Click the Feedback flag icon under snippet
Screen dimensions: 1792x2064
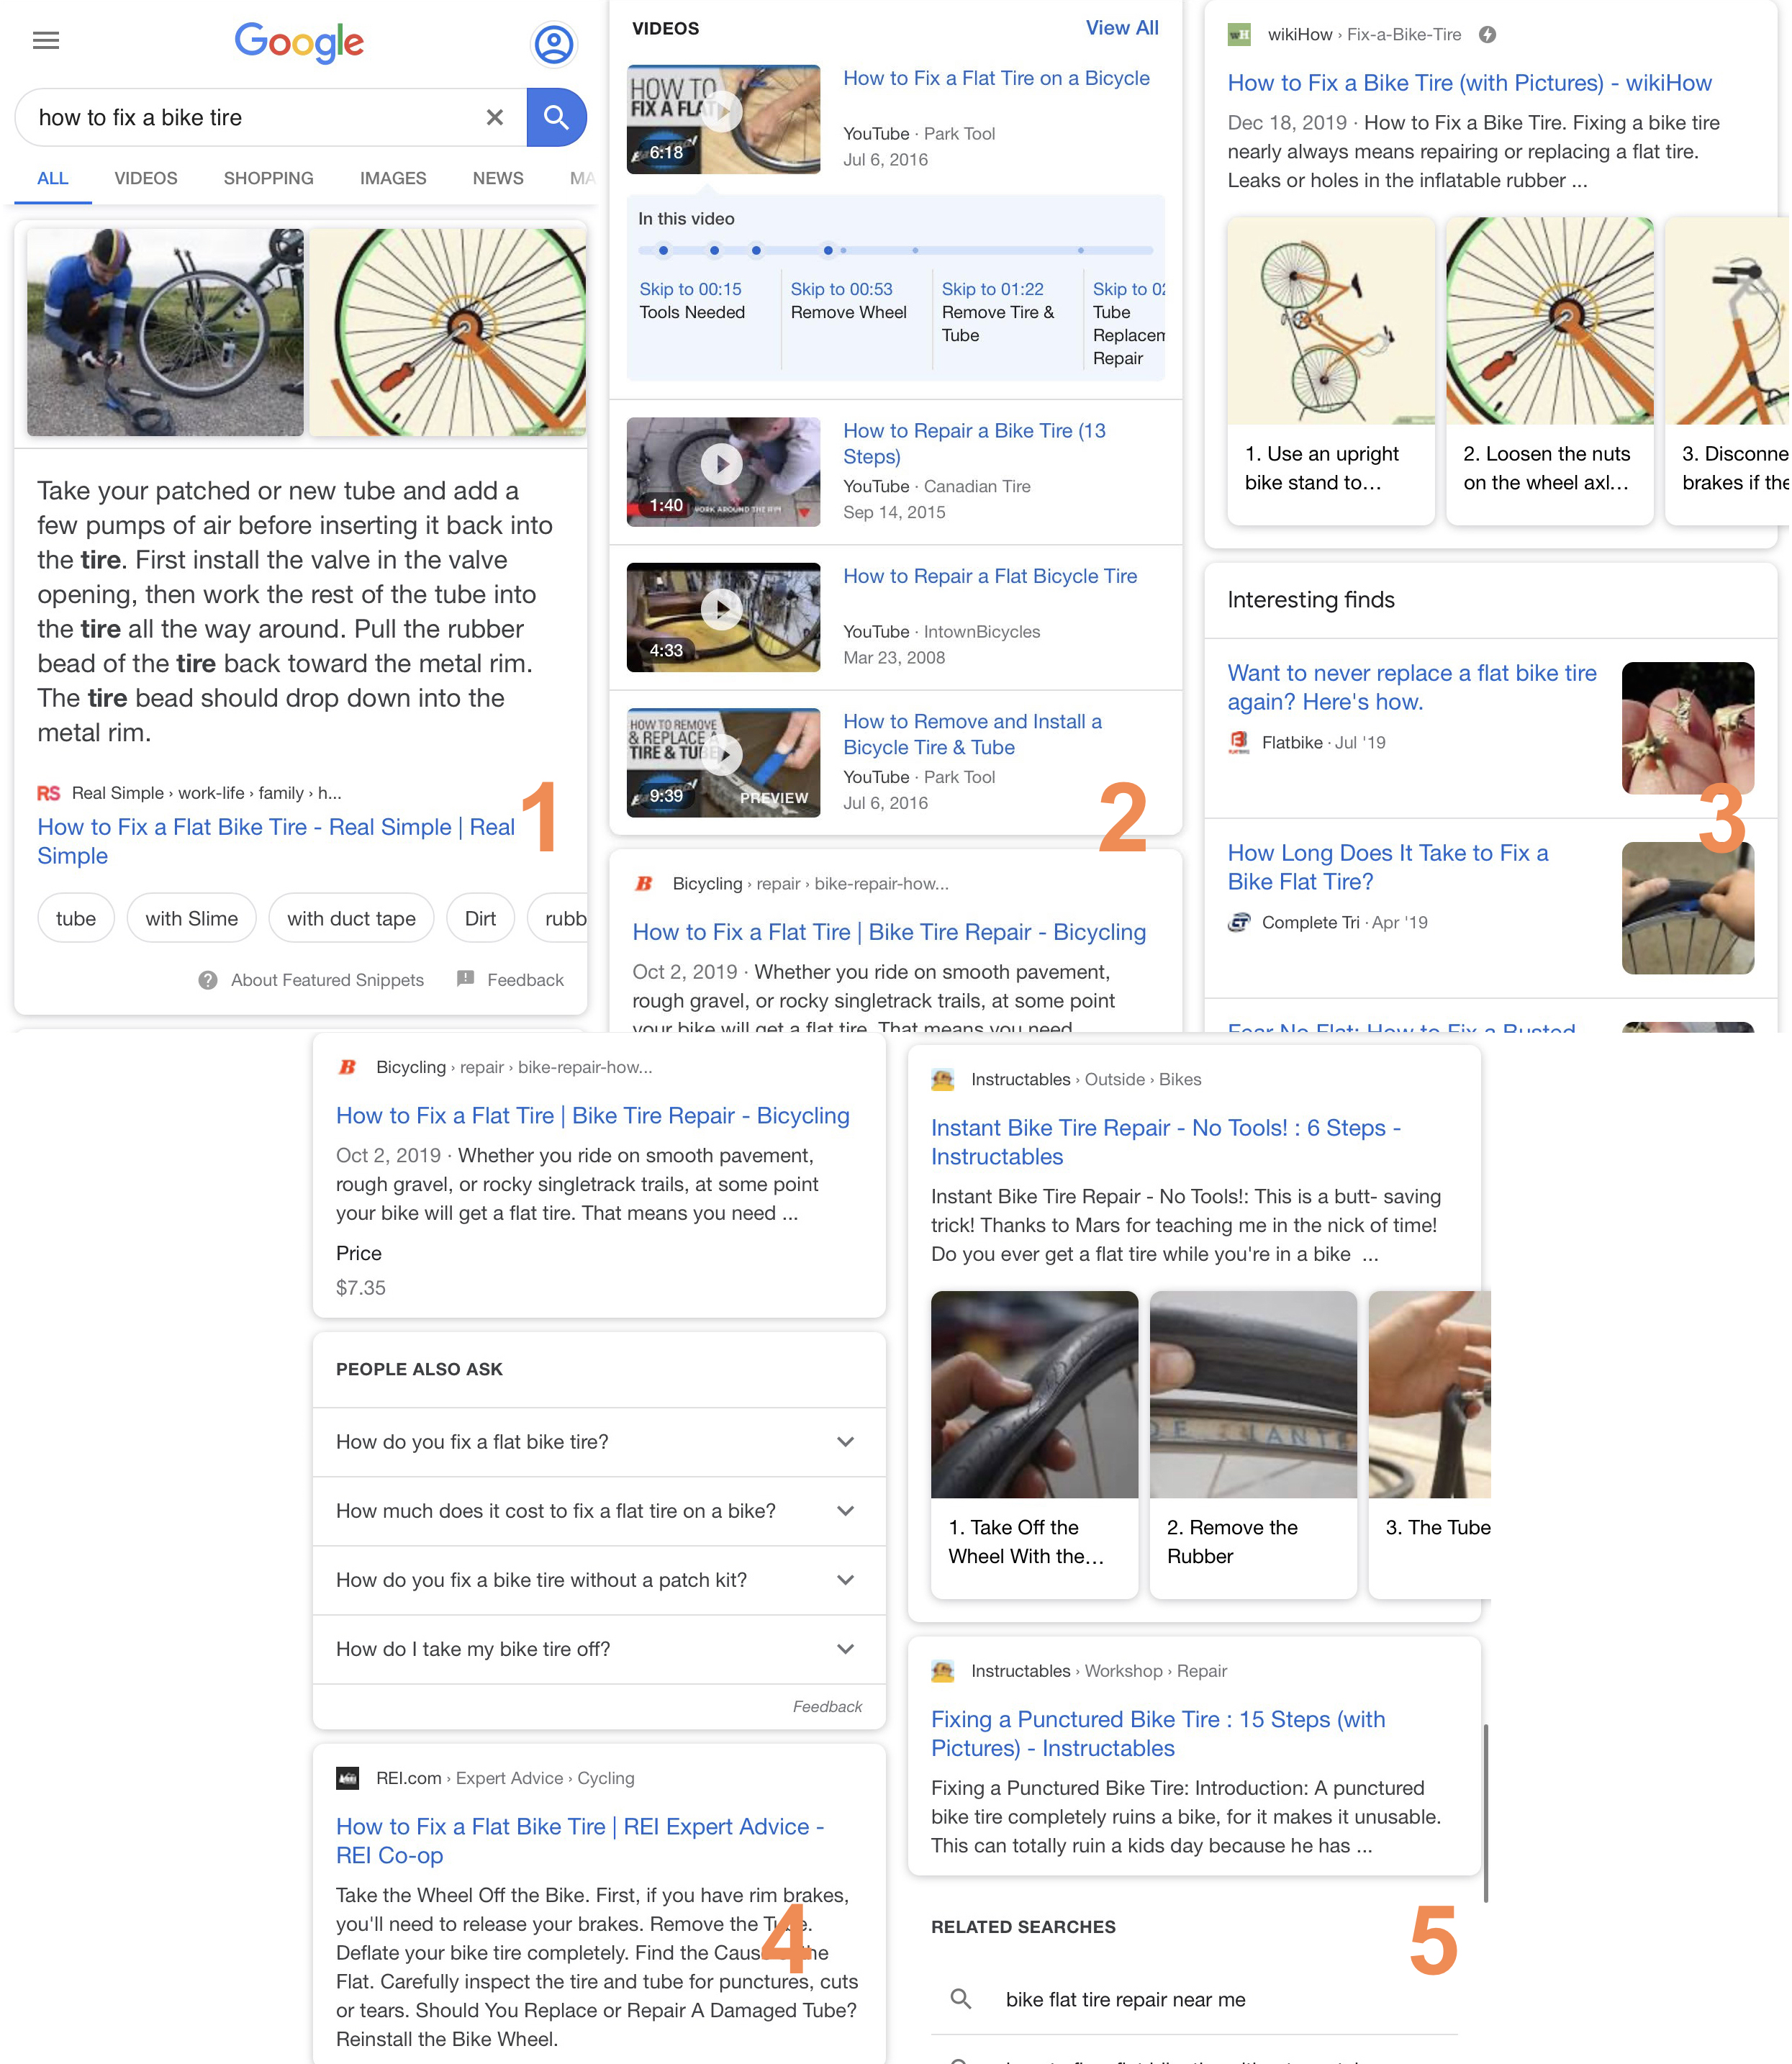coord(466,979)
